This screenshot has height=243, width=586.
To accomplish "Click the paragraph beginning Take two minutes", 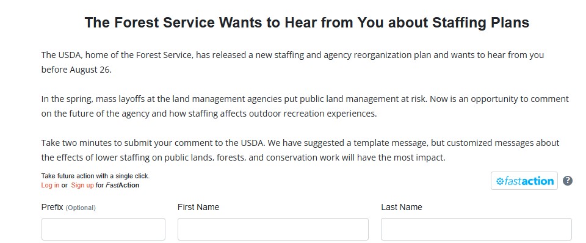I will [300, 150].
